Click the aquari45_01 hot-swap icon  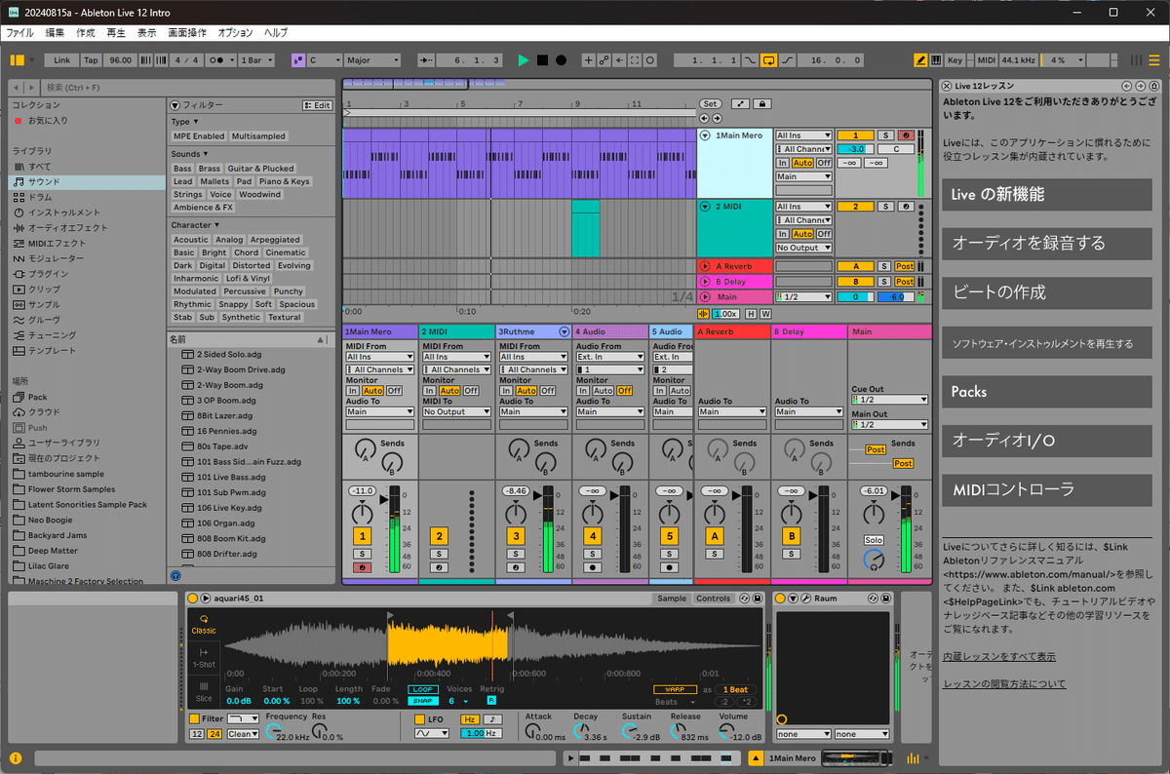744,599
